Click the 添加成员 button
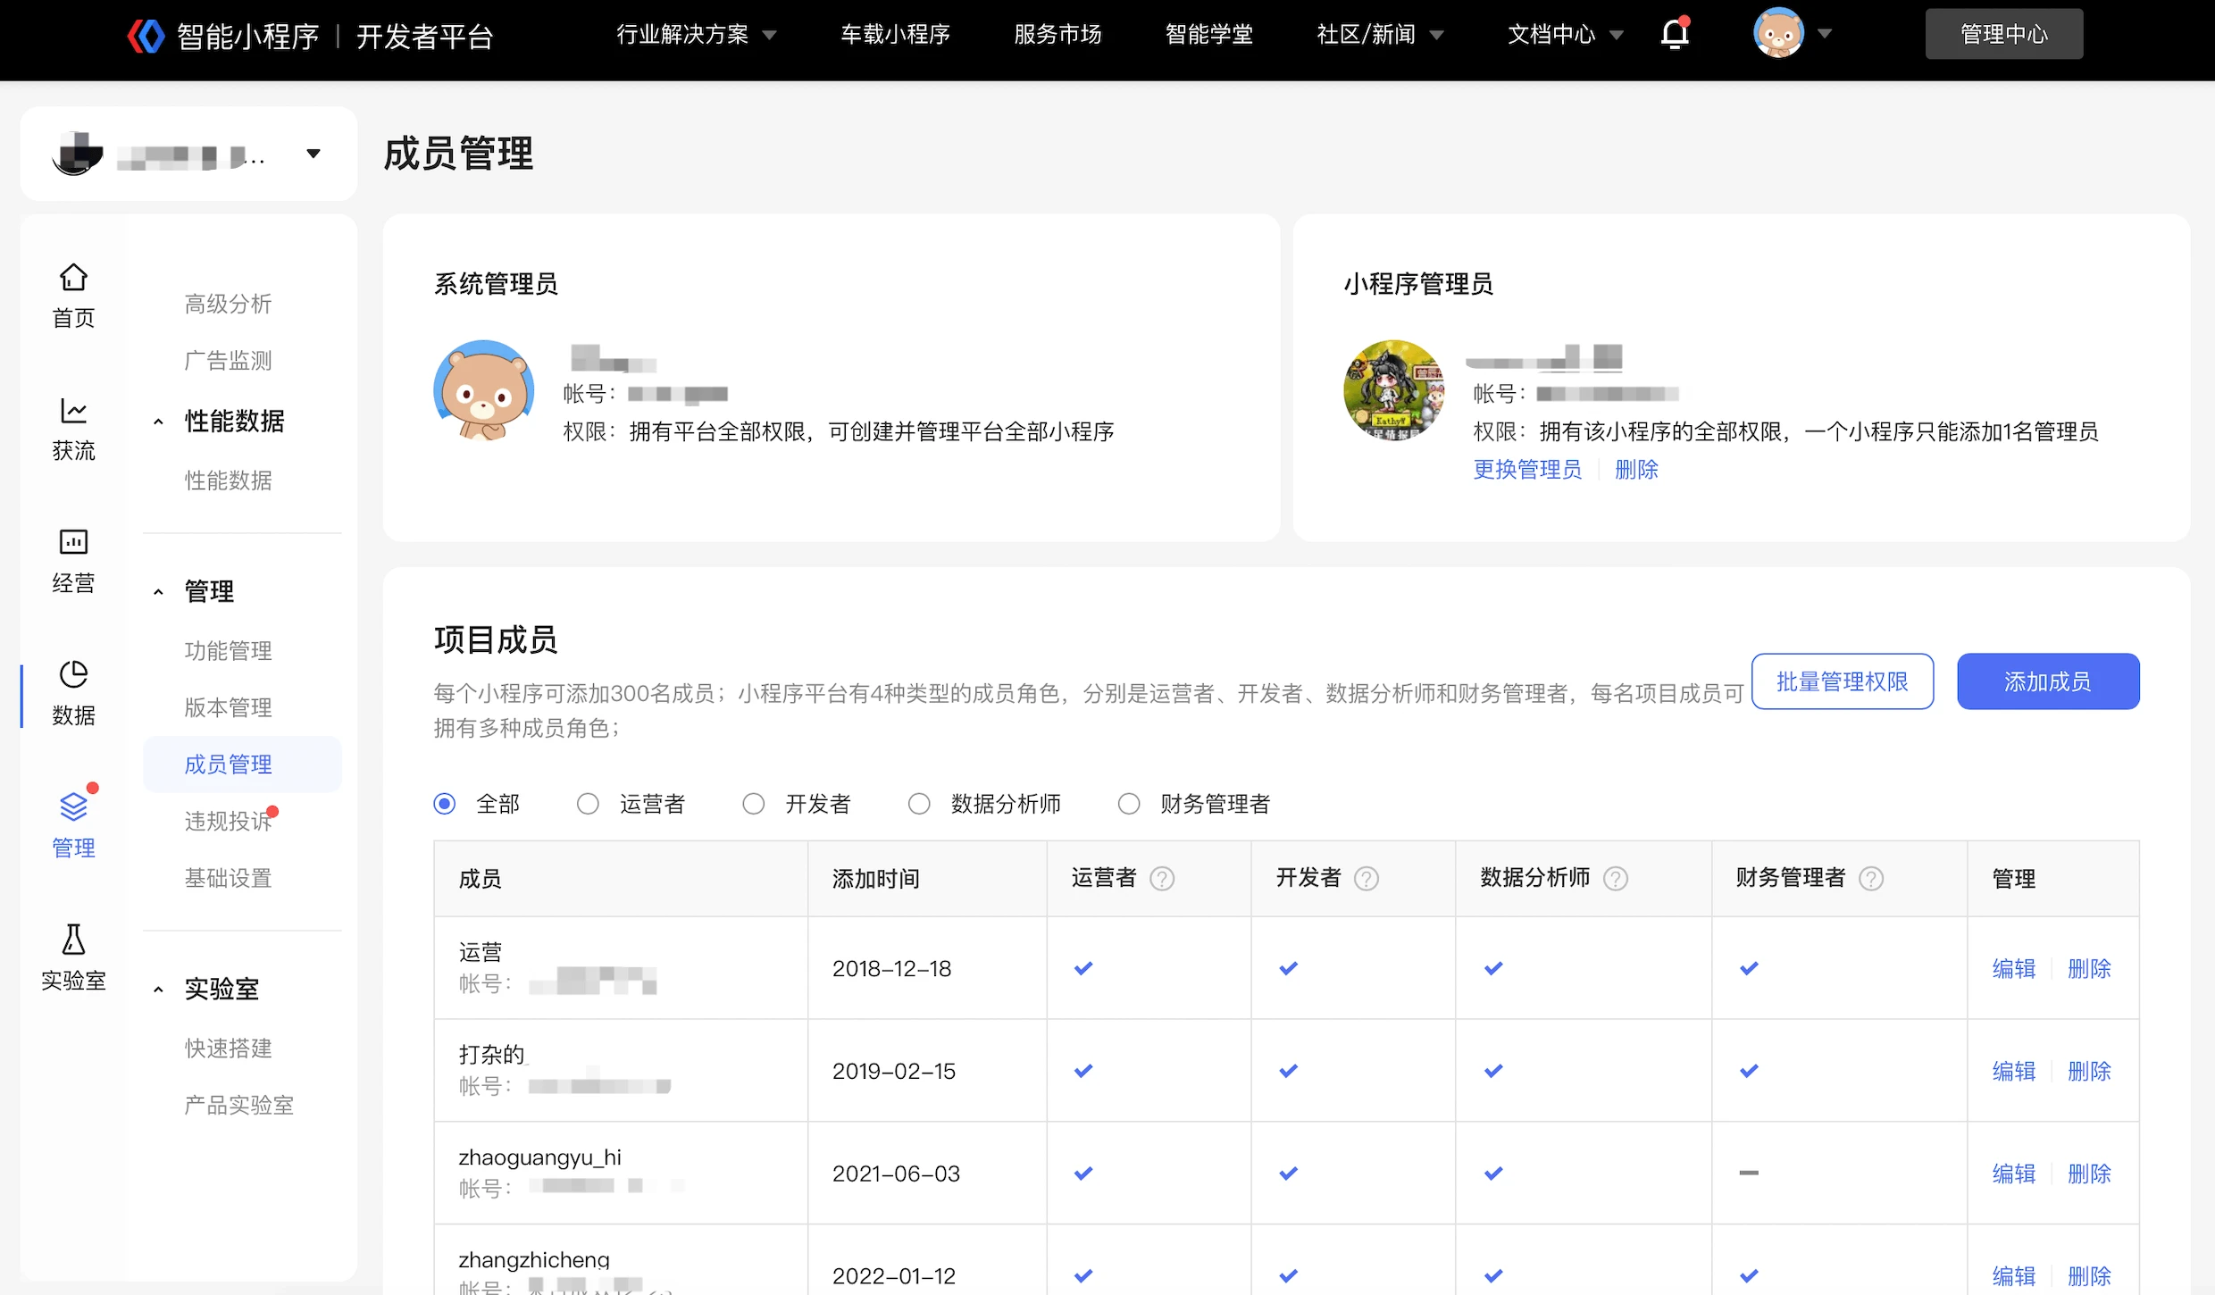The image size is (2215, 1295). click(2047, 681)
